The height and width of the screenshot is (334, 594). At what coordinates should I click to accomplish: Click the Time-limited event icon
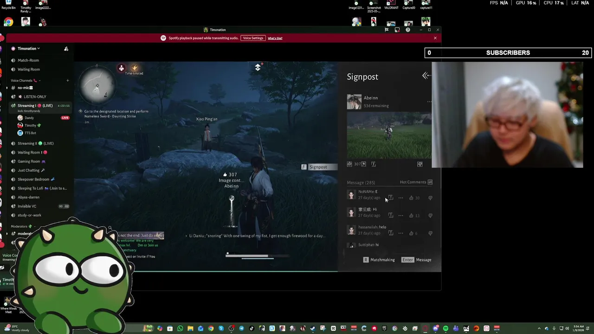(x=134, y=69)
